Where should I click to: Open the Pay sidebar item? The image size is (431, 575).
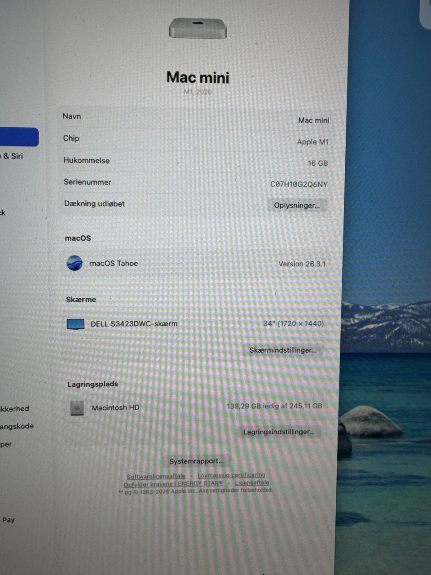(8, 520)
